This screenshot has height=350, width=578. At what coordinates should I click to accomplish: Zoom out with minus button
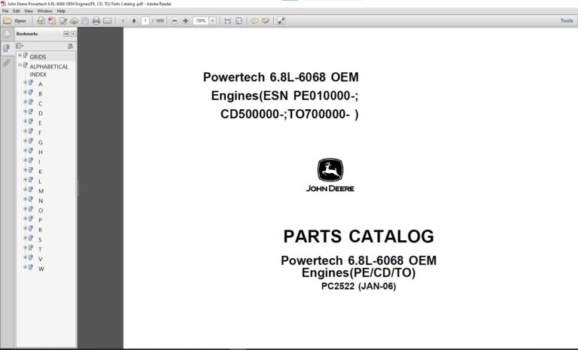[x=175, y=21]
